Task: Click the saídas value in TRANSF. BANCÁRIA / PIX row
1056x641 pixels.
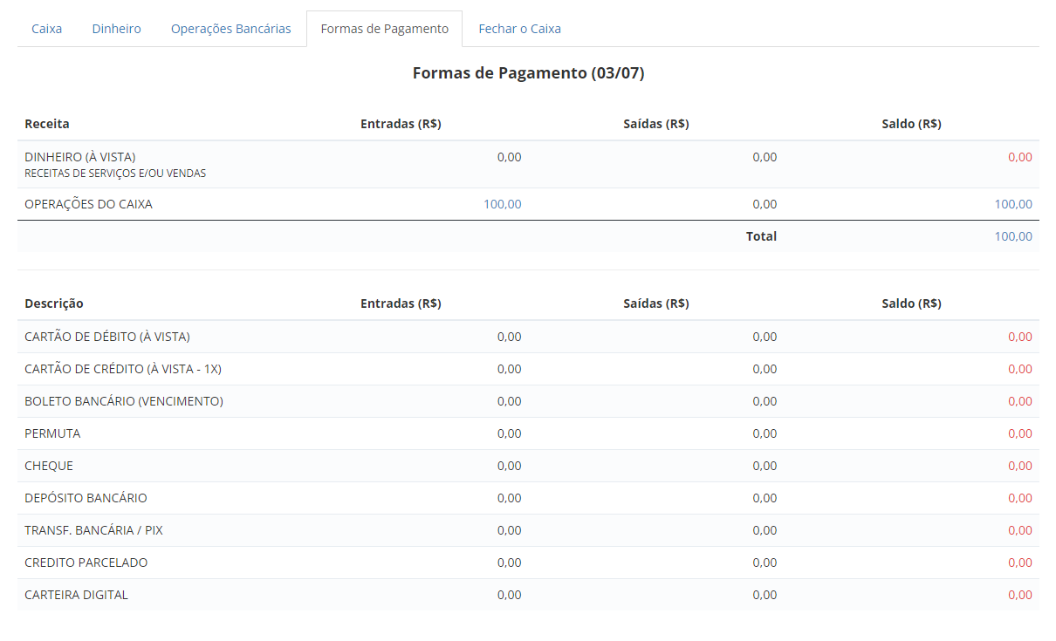Action: click(x=765, y=530)
